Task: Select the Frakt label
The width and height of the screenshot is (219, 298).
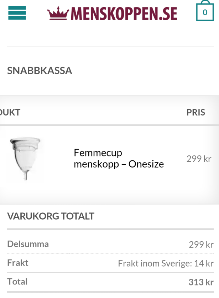Action: click(x=18, y=263)
